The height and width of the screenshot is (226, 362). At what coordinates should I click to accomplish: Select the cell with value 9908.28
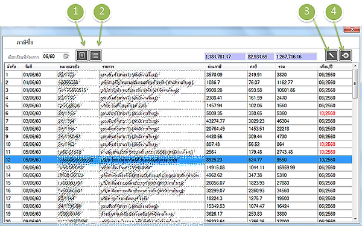pos(226,90)
